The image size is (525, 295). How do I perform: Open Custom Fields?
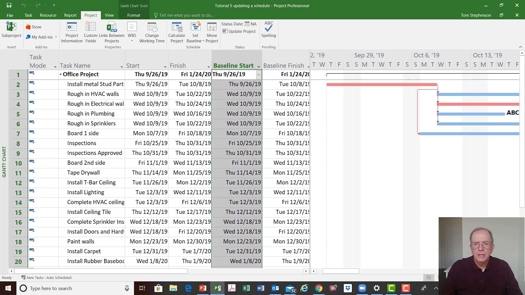(91, 32)
